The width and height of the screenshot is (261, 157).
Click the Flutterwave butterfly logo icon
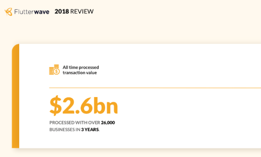(x=8, y=12)
